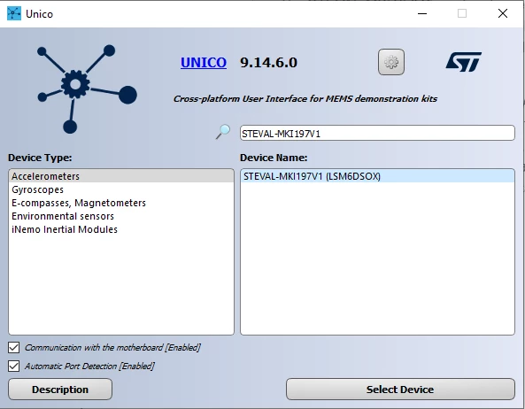Viewport: 525px width, 409px height.
Task: Click into the device search field
Action: pos(377,133)
